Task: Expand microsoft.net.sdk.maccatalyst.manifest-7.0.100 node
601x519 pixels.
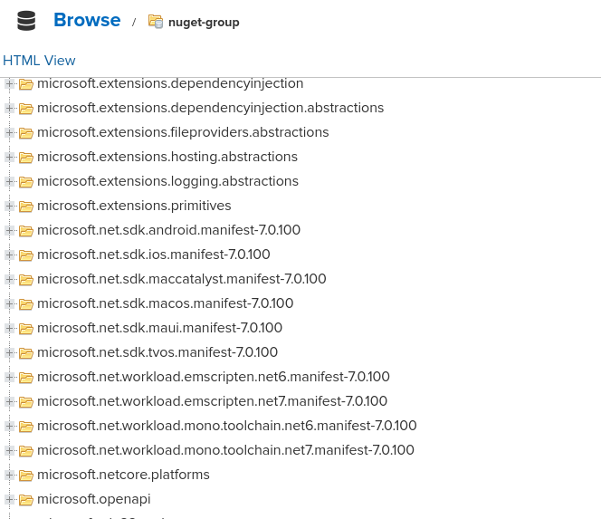Action: click(10, 279)
